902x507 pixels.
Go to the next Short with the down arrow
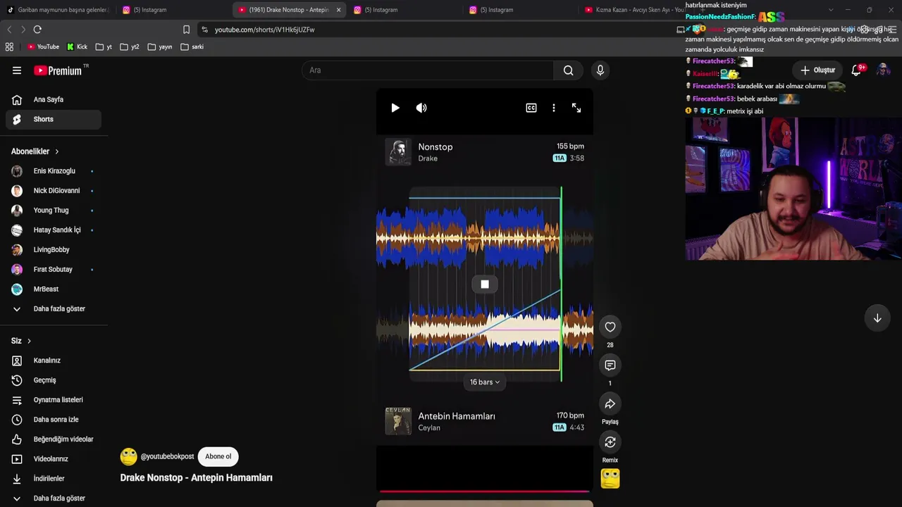click(877, 318)
